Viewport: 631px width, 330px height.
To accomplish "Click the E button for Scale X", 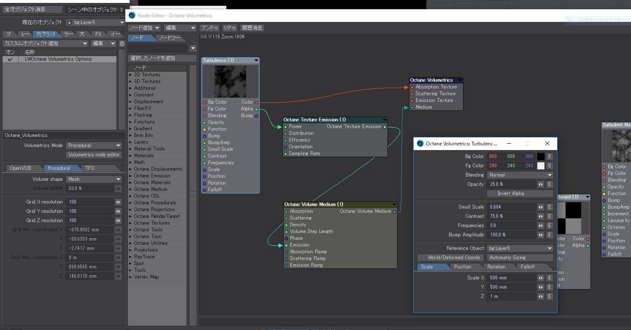I will click(550, 278).
